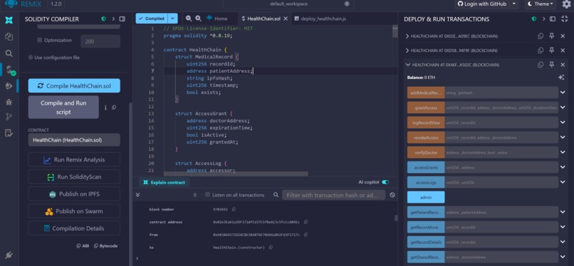Run SolidityScan
The image size is (574, 266).
pyautogui.click(x=74, y=177)
